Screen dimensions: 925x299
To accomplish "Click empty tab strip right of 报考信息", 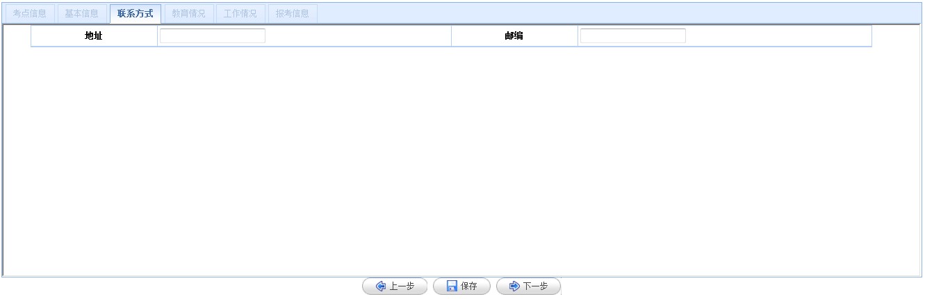I will [x=612, y=14].
